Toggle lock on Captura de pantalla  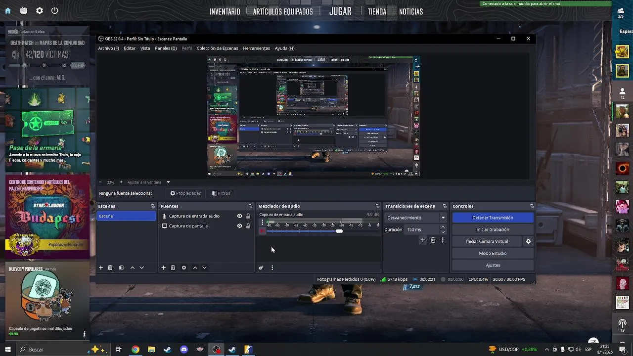pos(248,226)
